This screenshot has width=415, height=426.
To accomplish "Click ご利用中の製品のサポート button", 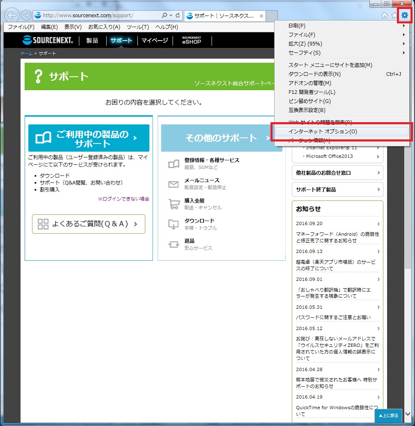I will coord(89,139).
